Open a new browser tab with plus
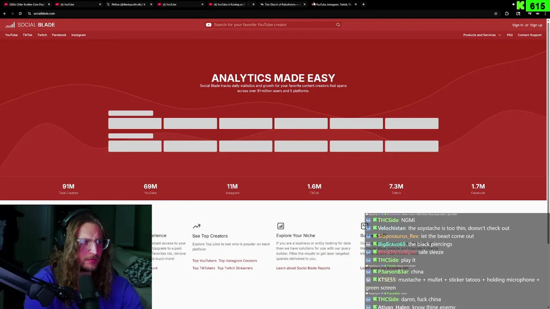The height and width of the screenshot is (309, 550). pyautogui.click(x=364, y=4)
